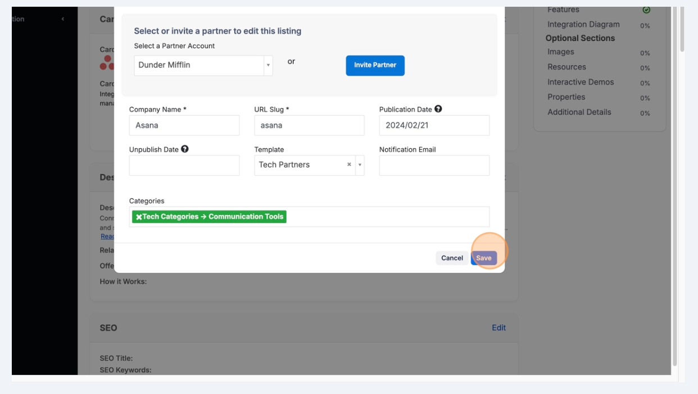Select Properties in the checklist
This screenshot has height=394, width=698.
[566, 97]
